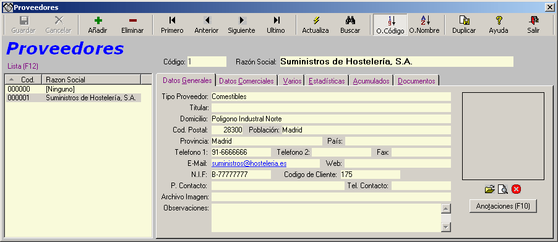The width and height of the screenshot is (558, 242).
Task: Switch to the Datos Generales tab
Action: coord(186,80)
